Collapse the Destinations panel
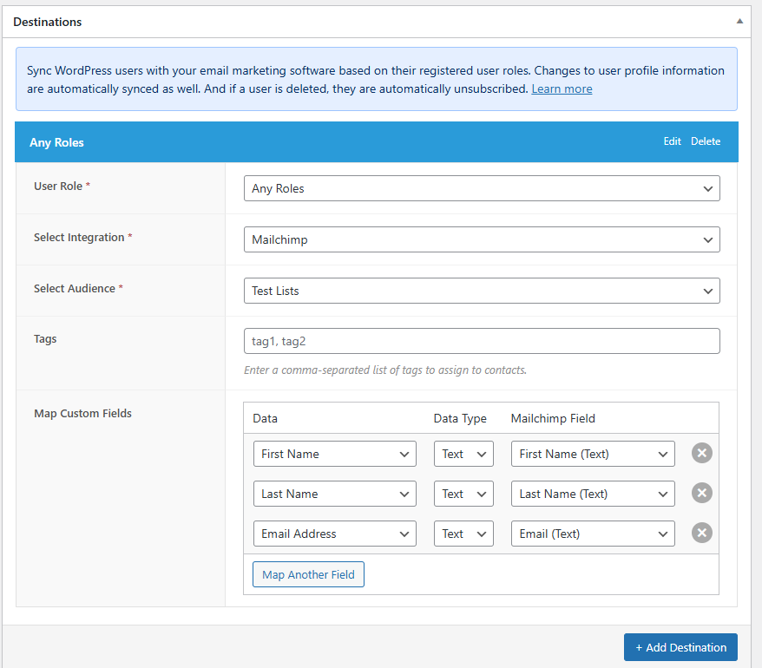This screenshot has width=762, height=668. (x=739, y=19)
